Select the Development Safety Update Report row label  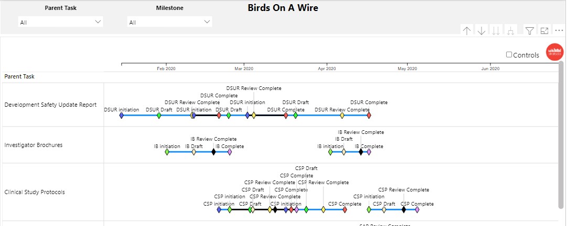pos(50,105)
